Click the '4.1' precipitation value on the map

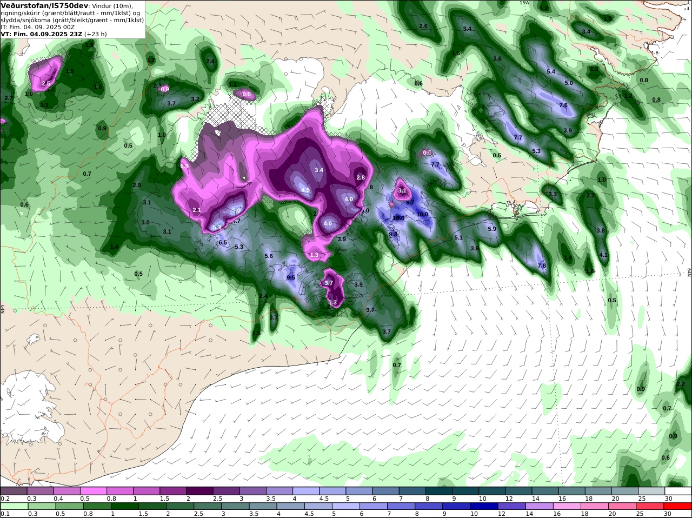tap(604, 255)
